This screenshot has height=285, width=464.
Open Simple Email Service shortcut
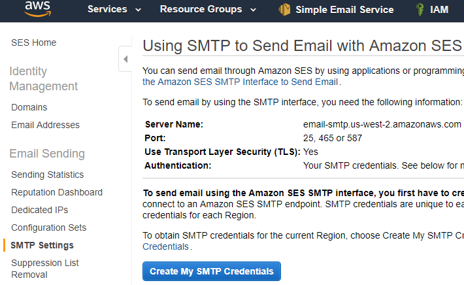344,10
